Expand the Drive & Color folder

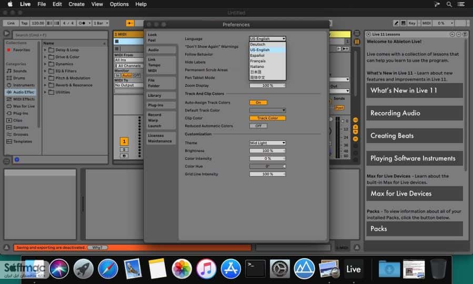[45, 57]
